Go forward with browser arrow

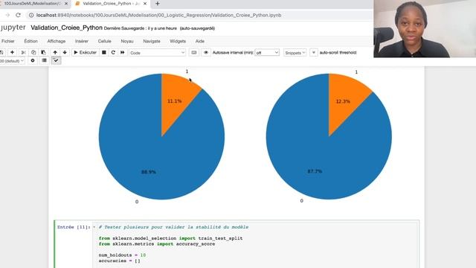(x=7, y=15)
